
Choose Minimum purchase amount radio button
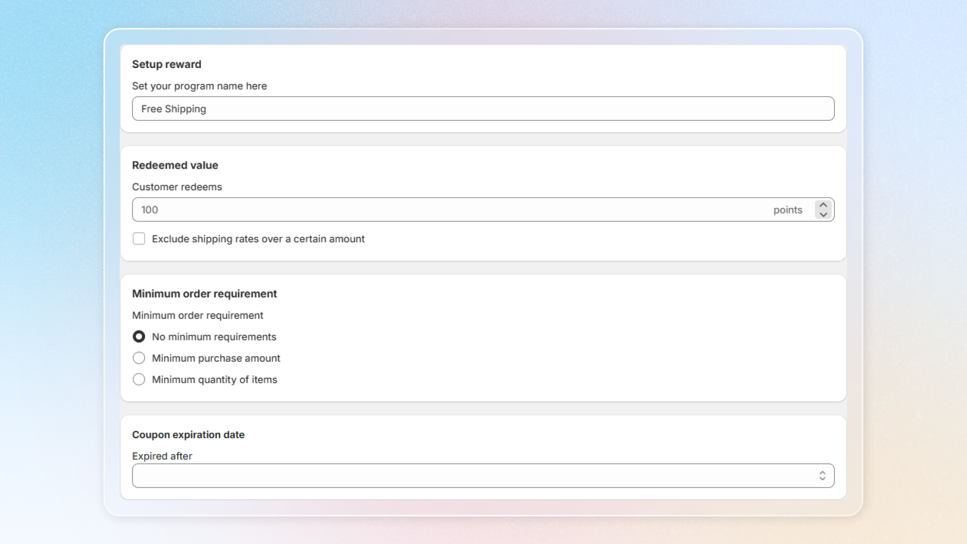139,358
